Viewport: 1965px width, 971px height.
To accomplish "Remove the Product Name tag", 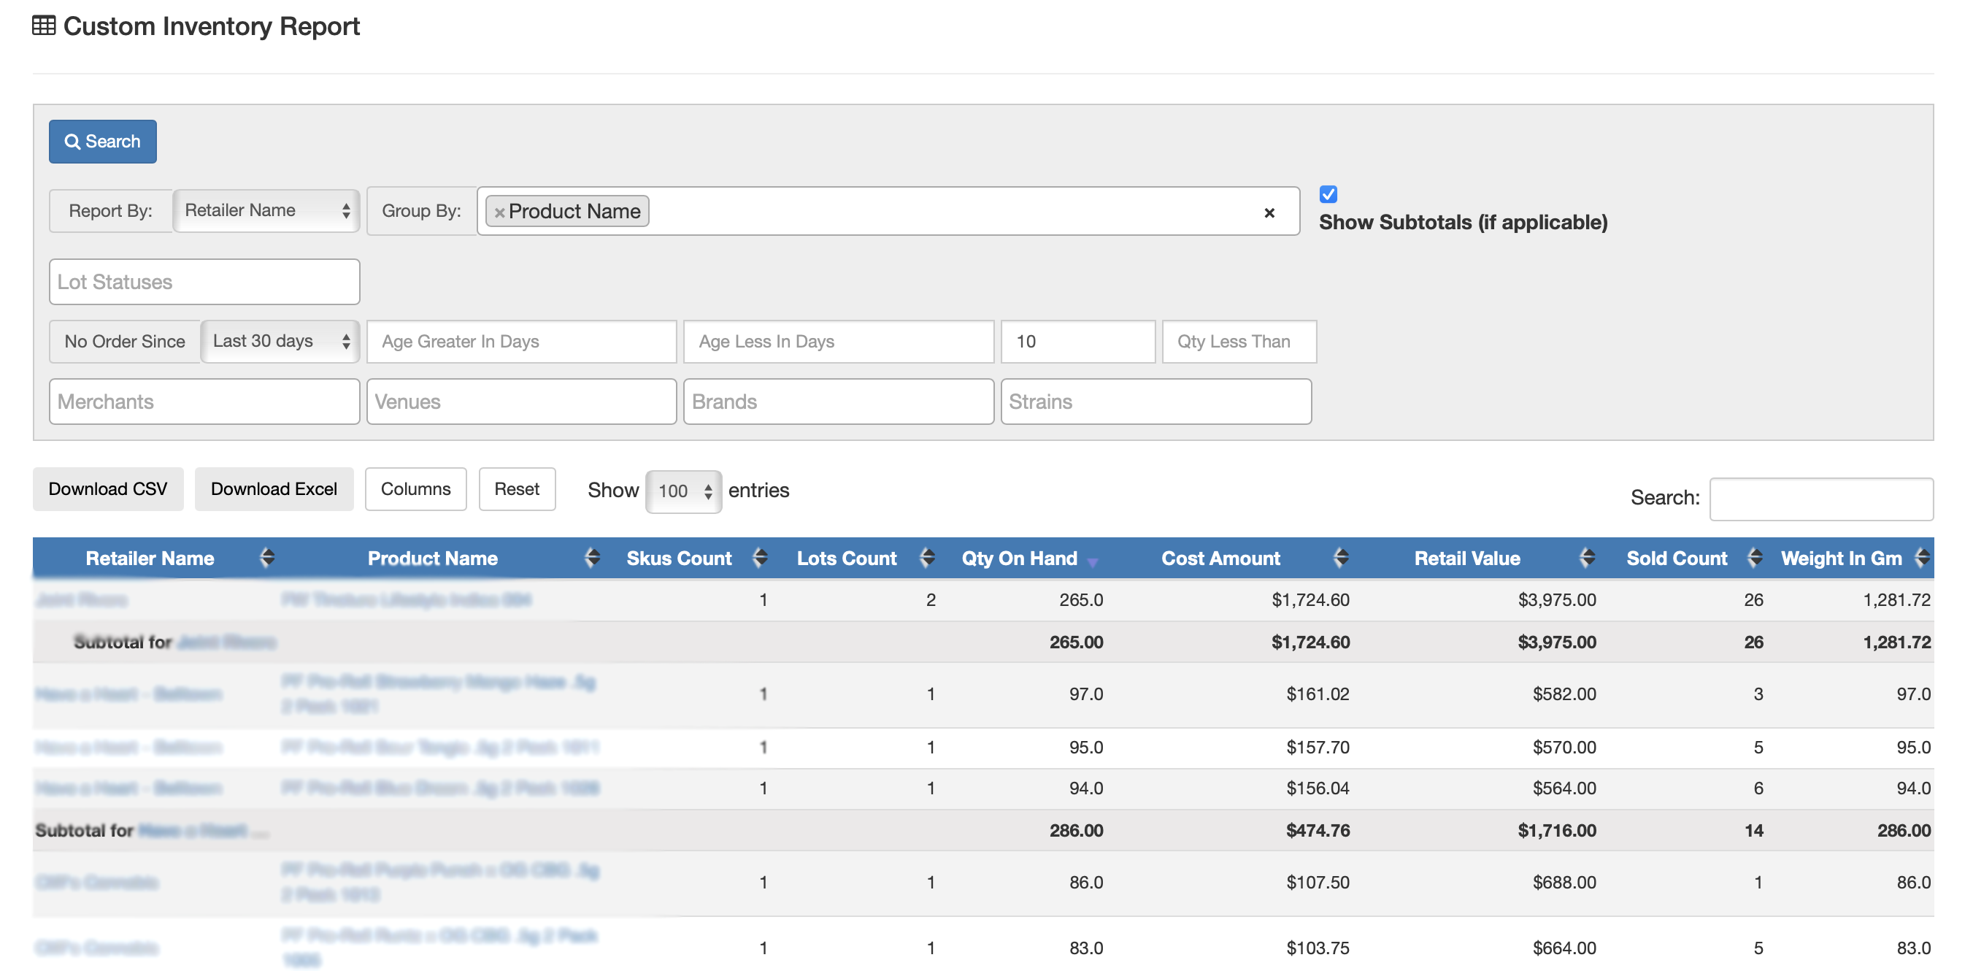I will point(499,212).
